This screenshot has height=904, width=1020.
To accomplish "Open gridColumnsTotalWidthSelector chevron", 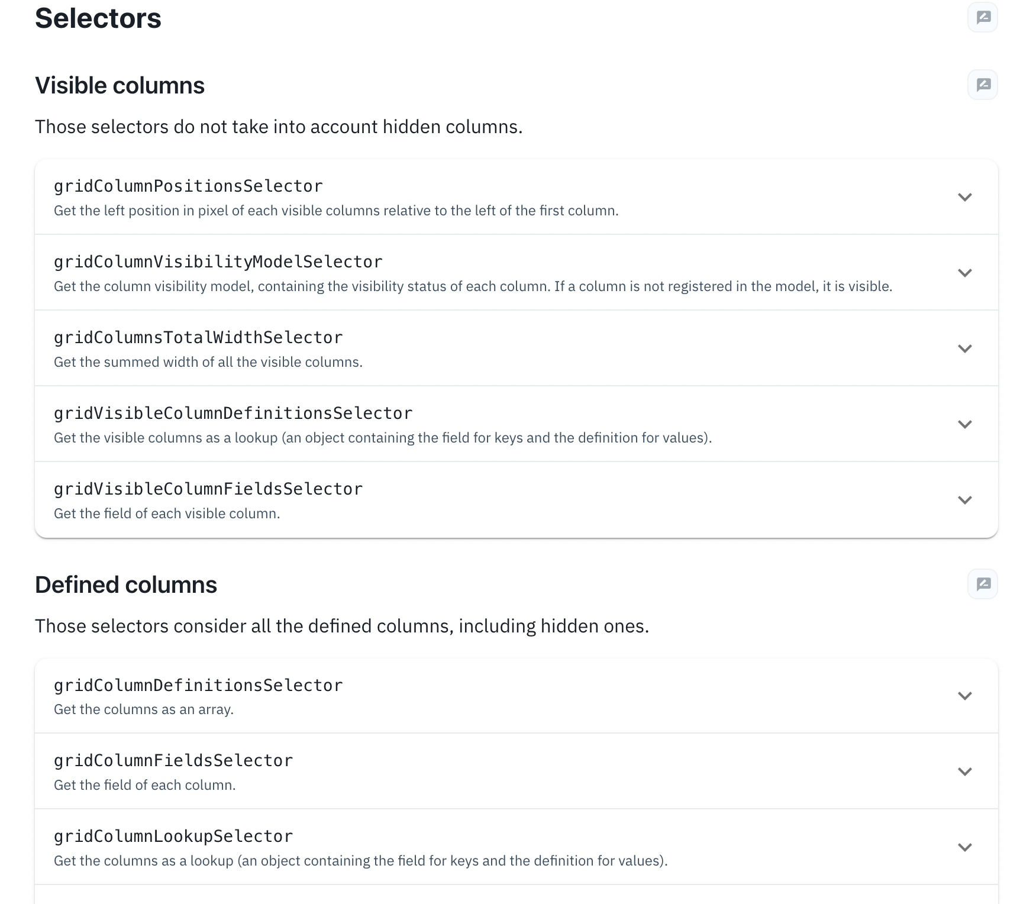I will point(965,348).
